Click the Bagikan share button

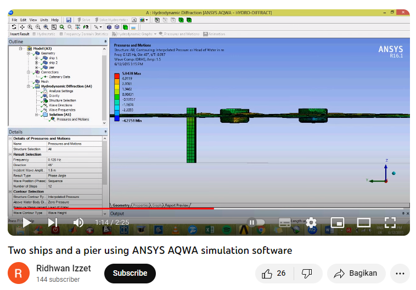pos(356,274)
